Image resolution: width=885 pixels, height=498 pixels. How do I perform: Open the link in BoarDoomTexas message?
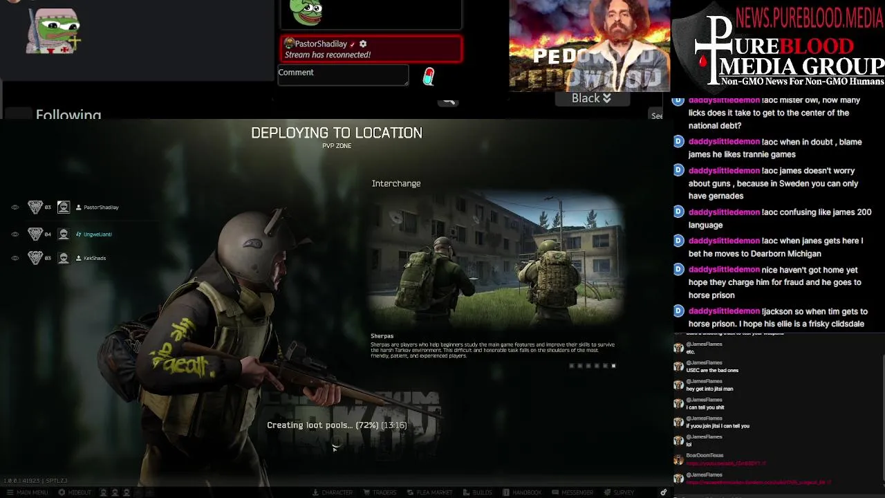(726, 463)
